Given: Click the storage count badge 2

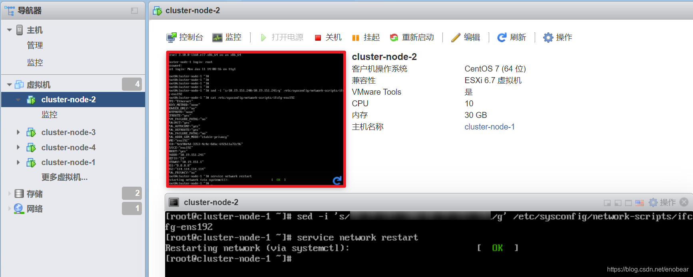Looking at the screenshot, I should [x=132, y=193].
